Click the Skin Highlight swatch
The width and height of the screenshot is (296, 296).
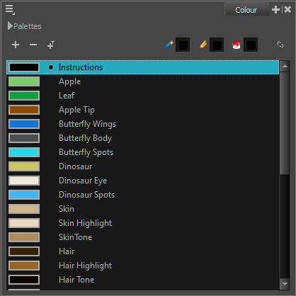24,223
